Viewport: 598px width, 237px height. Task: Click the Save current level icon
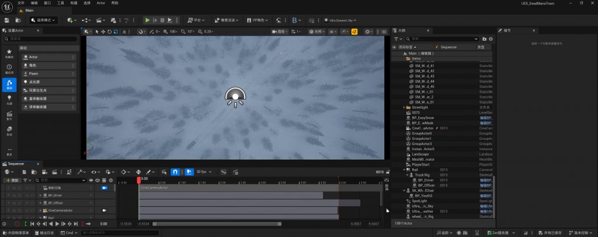pos(7,20)
